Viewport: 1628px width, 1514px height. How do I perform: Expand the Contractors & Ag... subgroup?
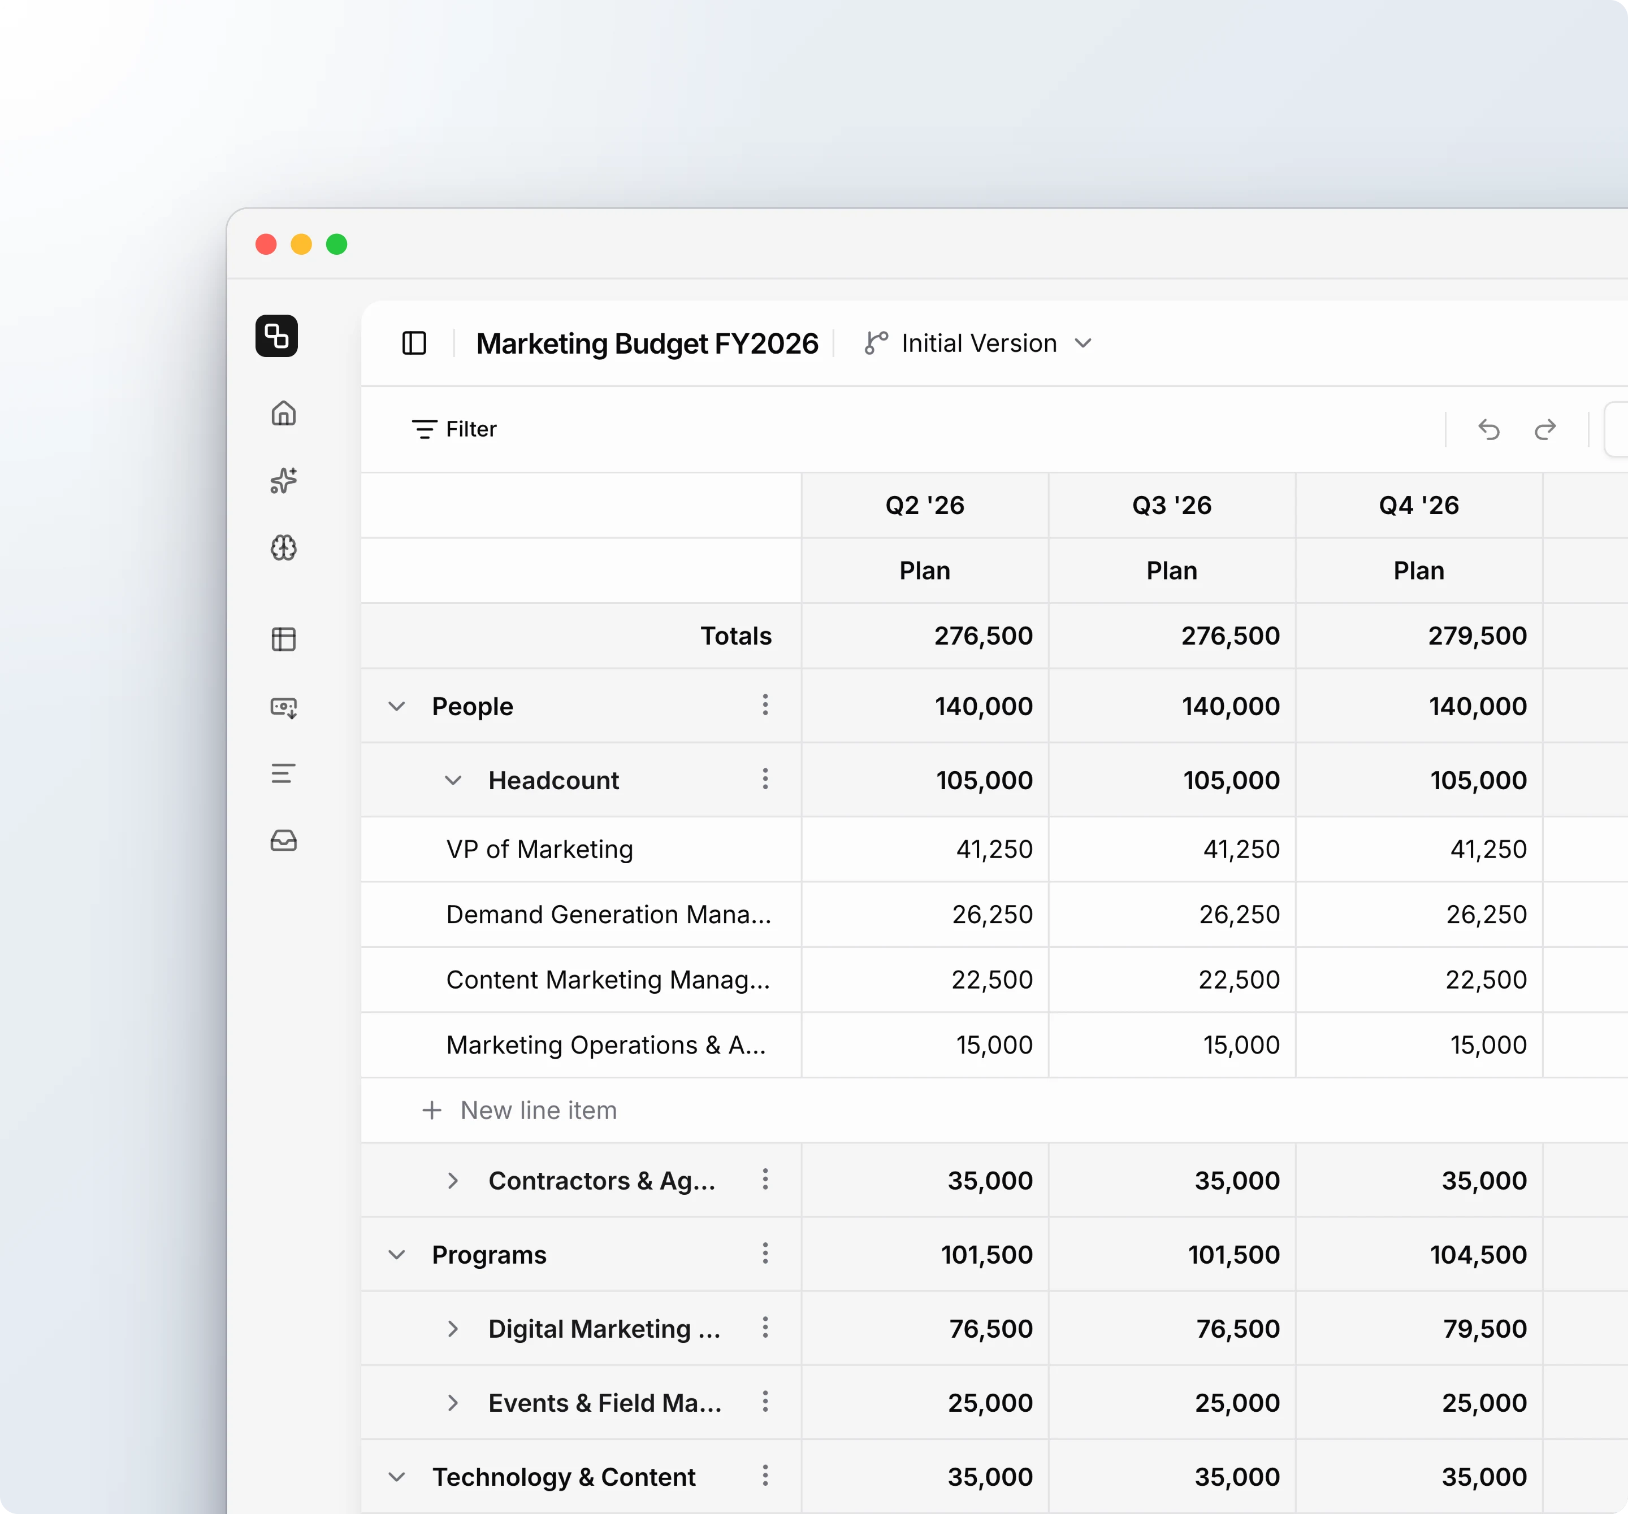pos(453,1180)
